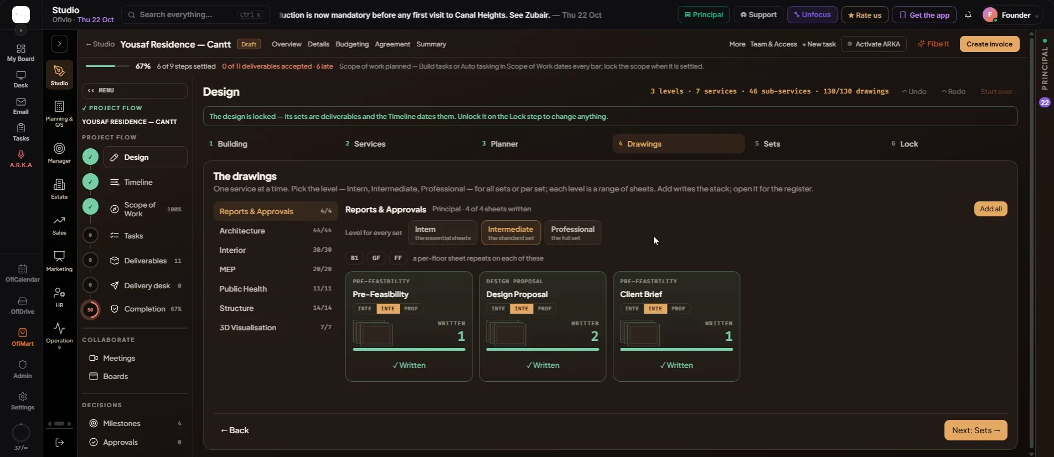
Task: Switch to the Building step tab
Action: tap(270, 144)
